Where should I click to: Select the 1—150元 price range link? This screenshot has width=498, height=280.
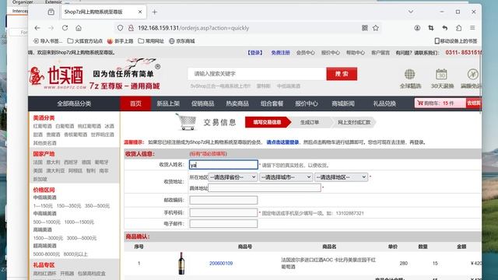(x=43, y=205)
